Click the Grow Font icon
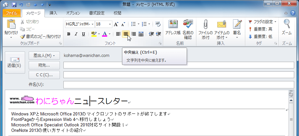Viewport: 299px width, 136px height. click(116, 24)
